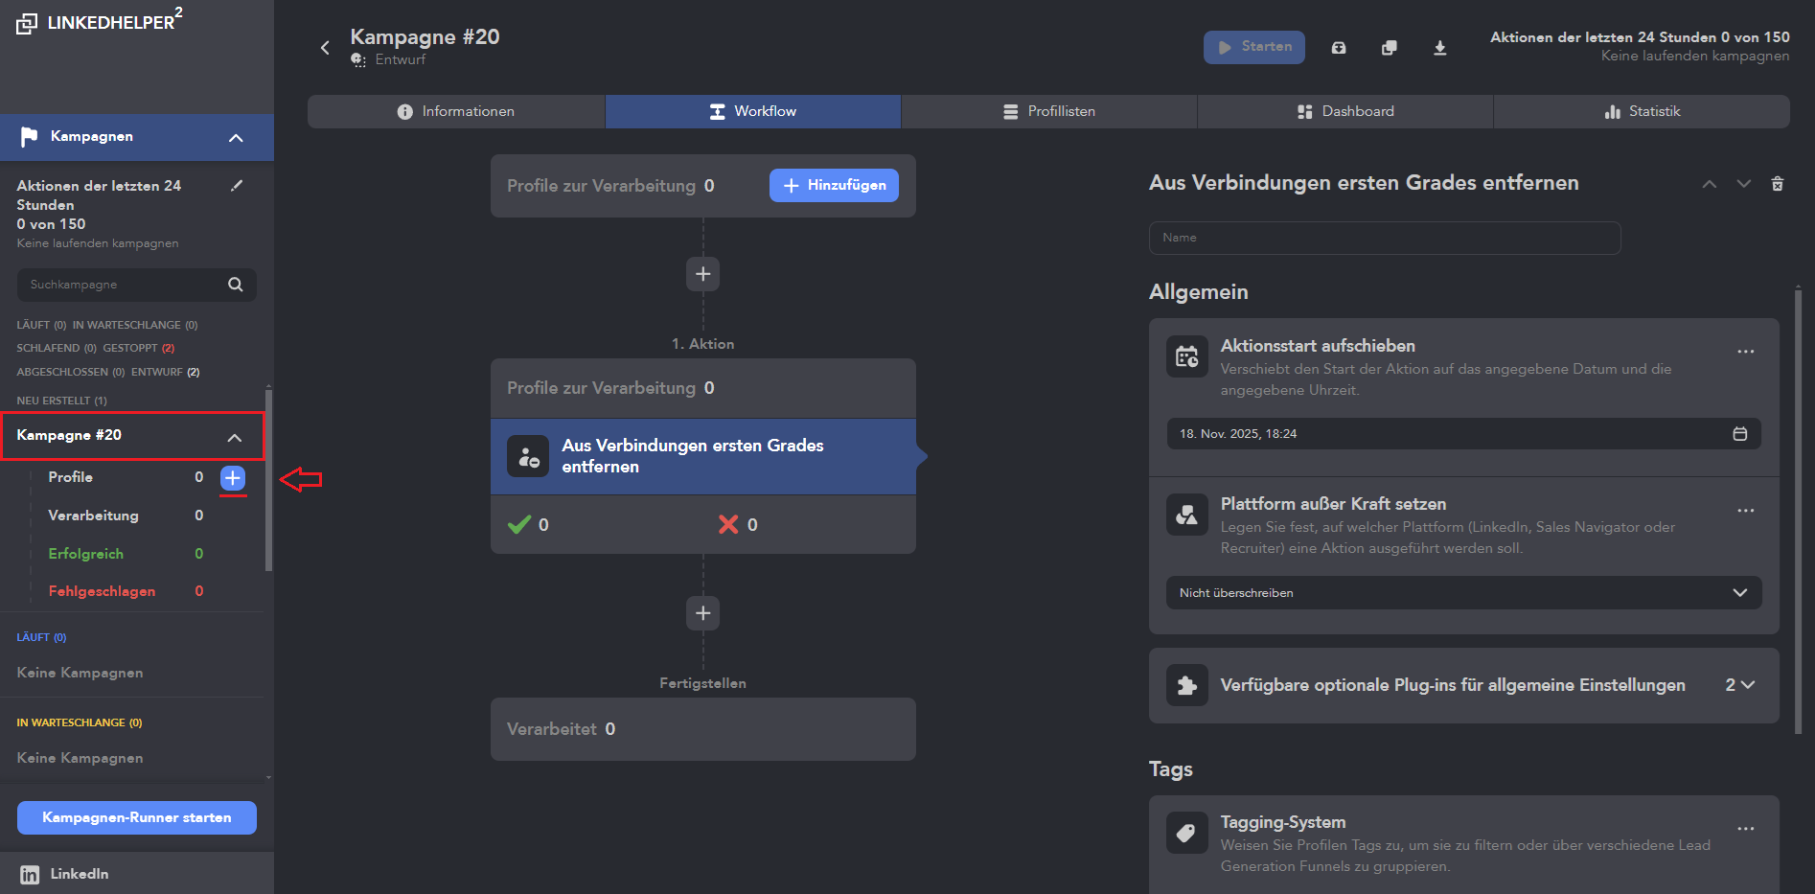This screenshot has width=1815, height=894.
Task: Add an action with the plus above 1. Aktion
Action: point(702,274)
